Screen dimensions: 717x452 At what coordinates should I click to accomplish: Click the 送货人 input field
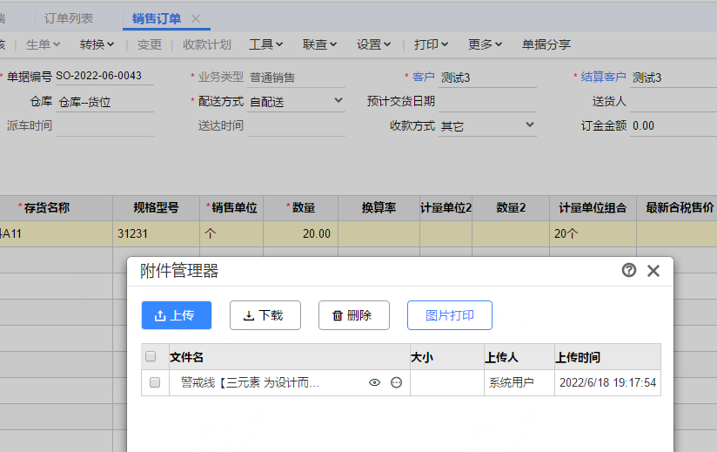673,102
